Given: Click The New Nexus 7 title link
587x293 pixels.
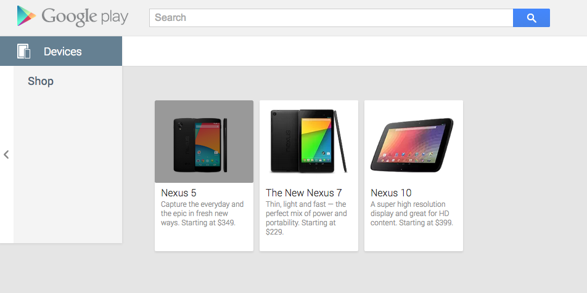Looking at the screenshot, I should pos(303,193).
